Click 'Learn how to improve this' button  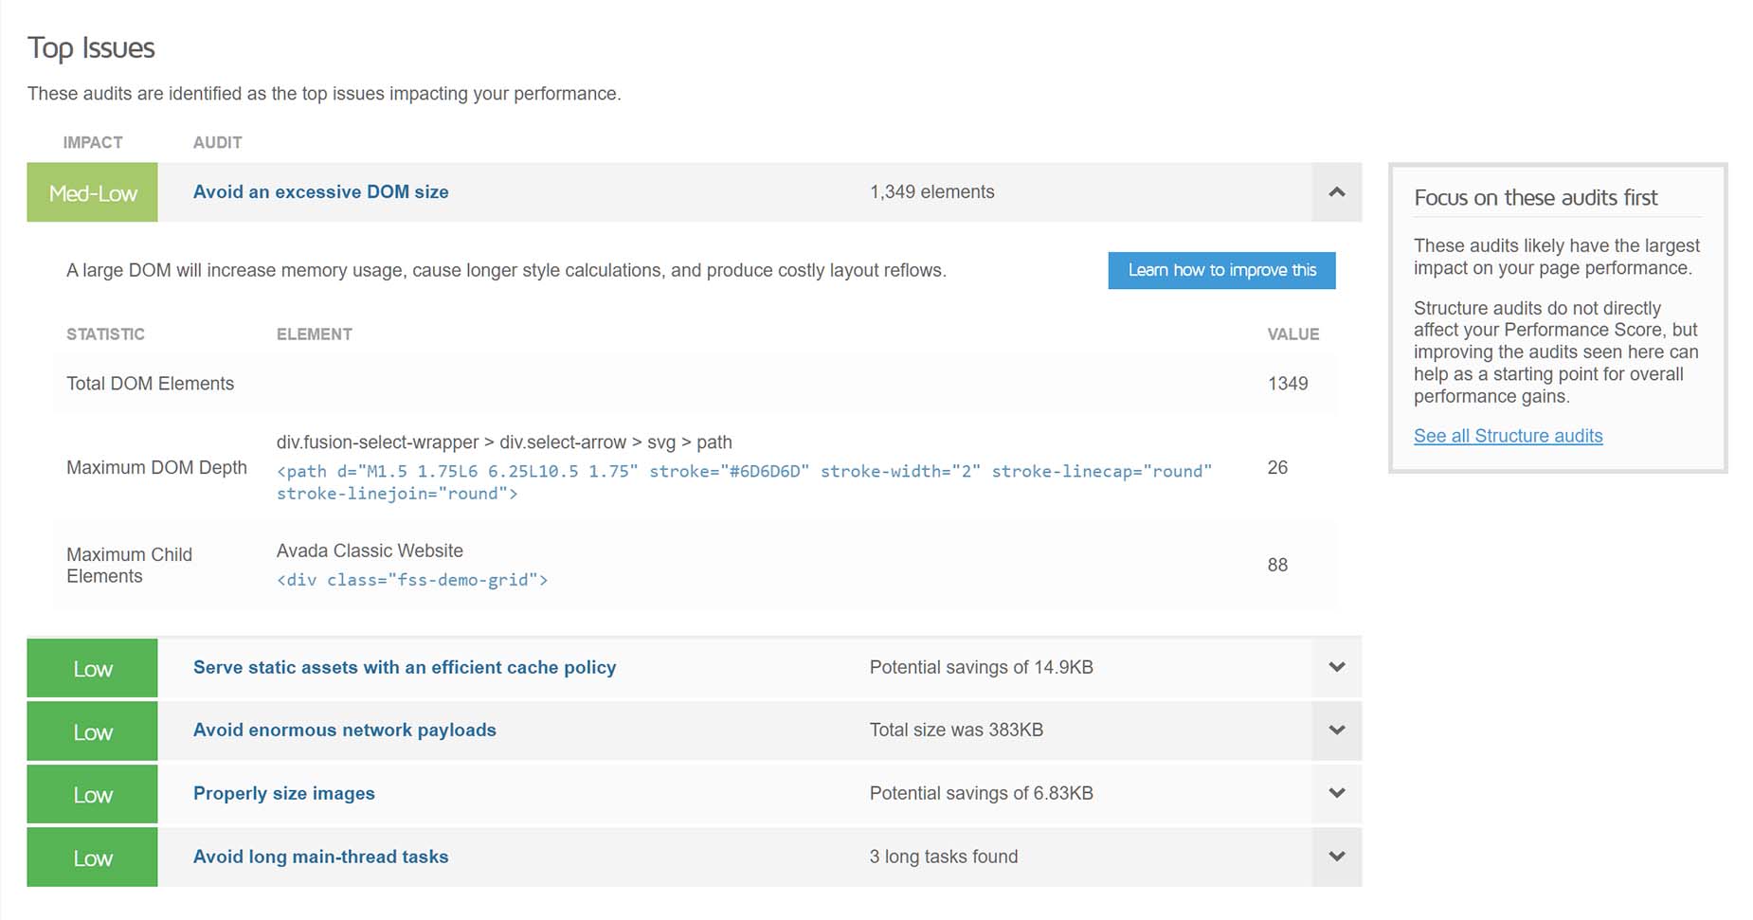(1221, 270)
